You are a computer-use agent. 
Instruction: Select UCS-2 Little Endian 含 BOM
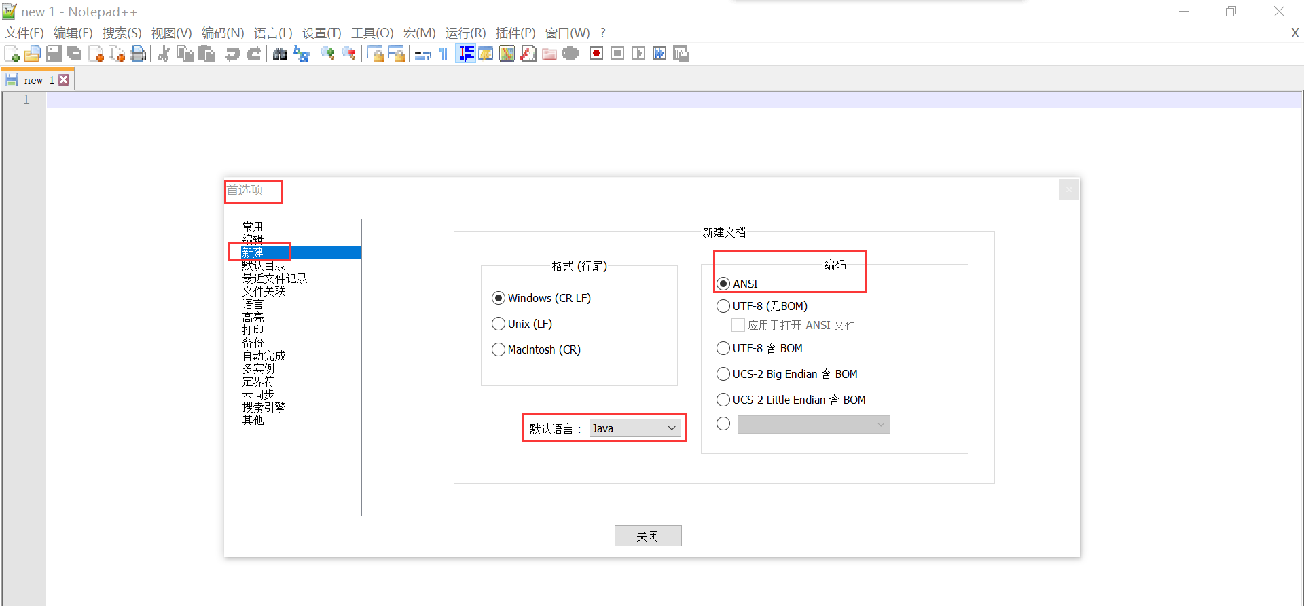point(791,400)
